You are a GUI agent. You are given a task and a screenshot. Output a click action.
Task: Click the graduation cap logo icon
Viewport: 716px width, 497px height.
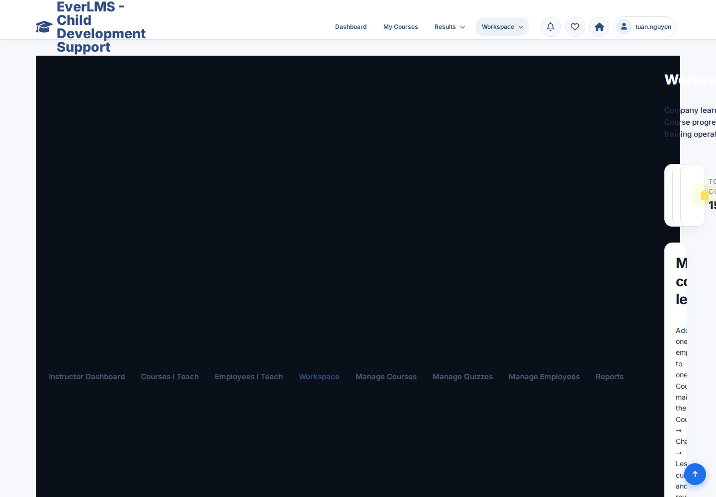point(44,27)
